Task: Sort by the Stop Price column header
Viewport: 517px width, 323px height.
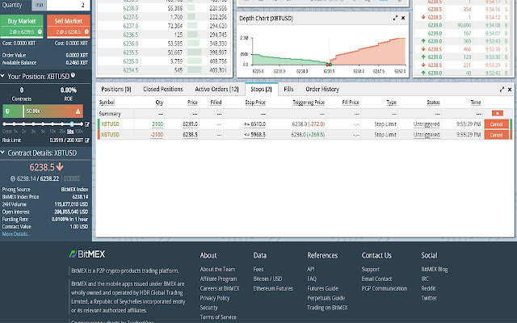Action: [x=255, y=103]
